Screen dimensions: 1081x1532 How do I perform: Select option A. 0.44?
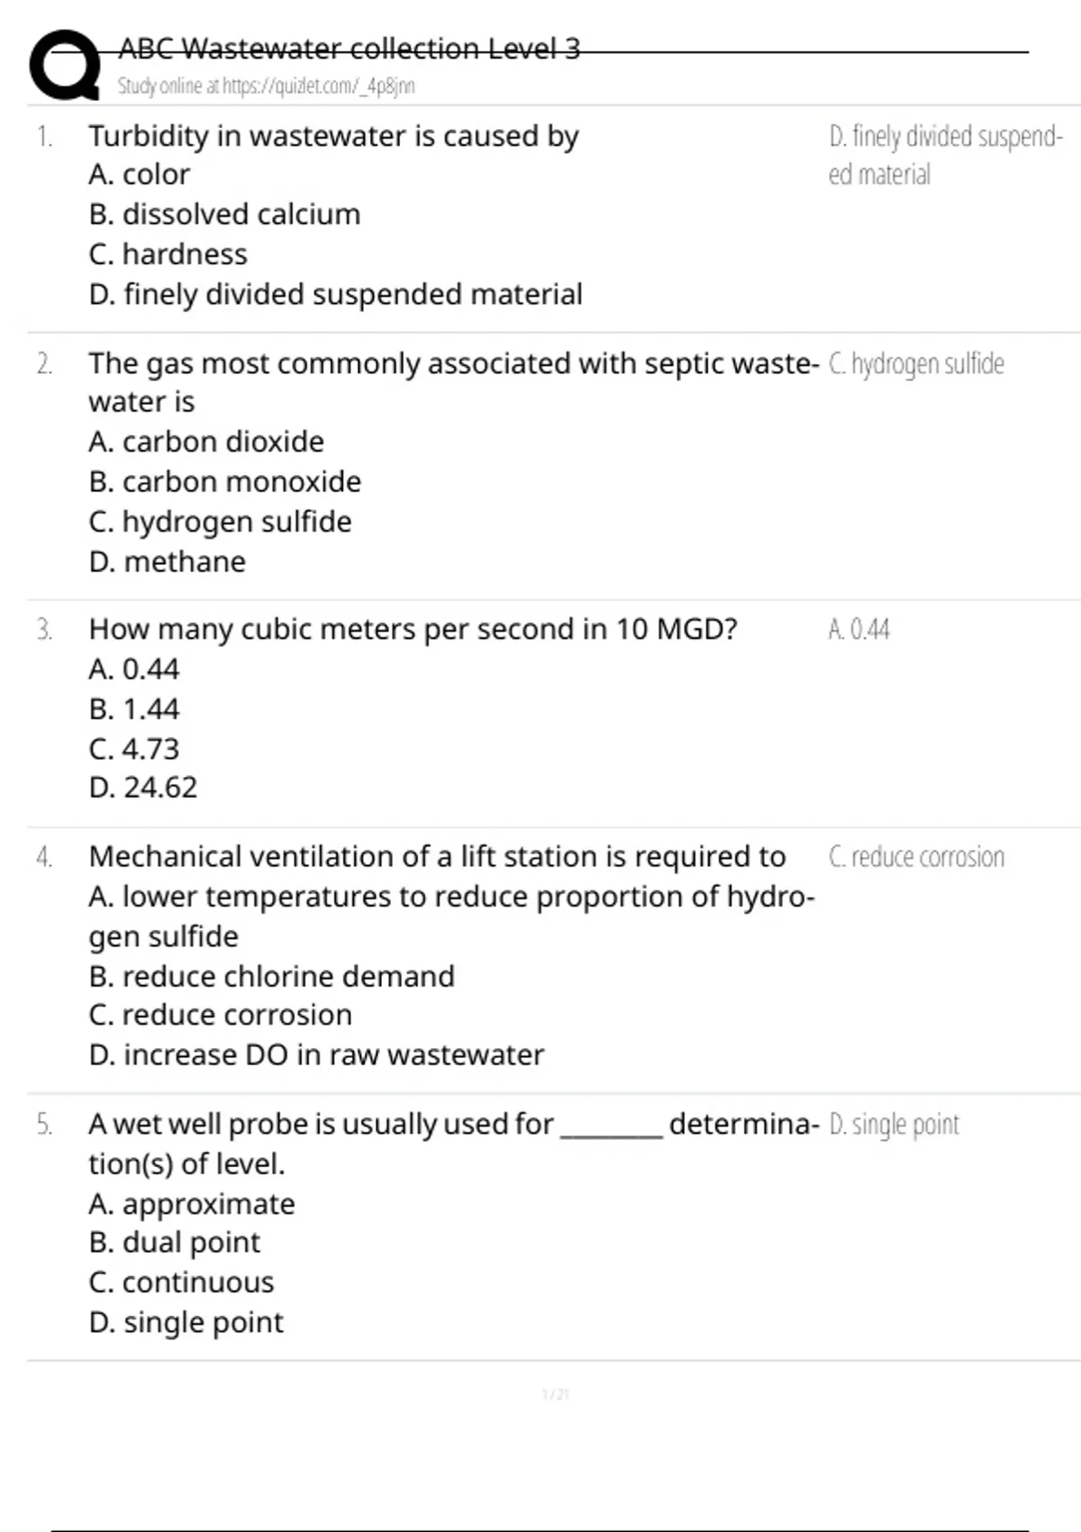tap(134, 670)
